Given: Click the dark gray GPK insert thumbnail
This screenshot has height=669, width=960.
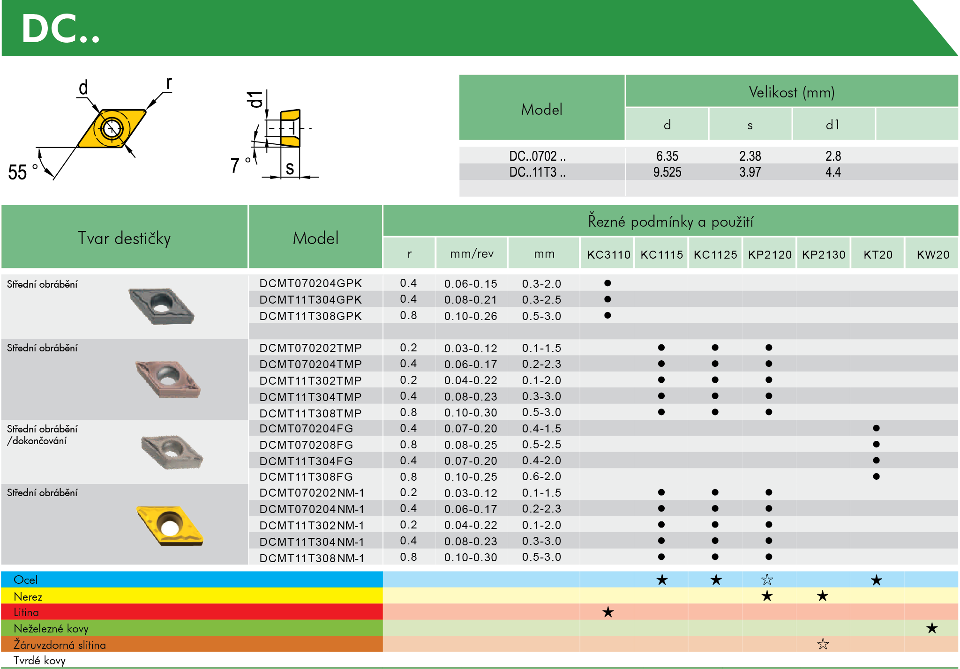Looking at the screenshot, I should pyautogui.click(x=161, y=306).
